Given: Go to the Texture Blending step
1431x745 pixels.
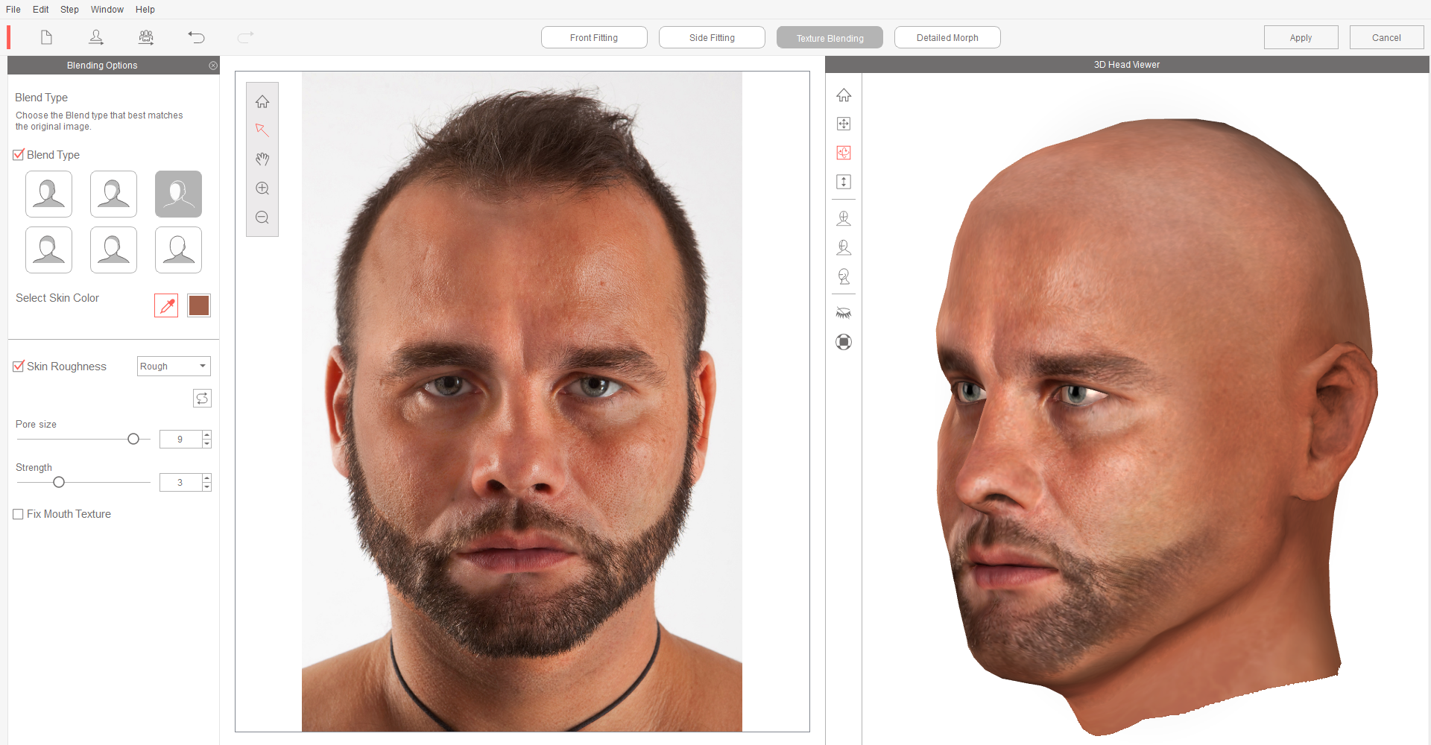Looking at the screenshot, I should tap(830, 38).
